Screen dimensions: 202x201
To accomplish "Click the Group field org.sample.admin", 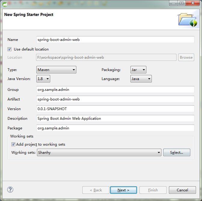I will pos(115,90).
